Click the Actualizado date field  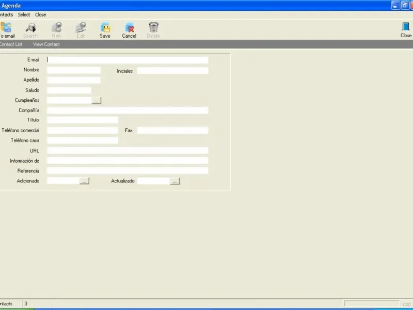pos(153,181)
